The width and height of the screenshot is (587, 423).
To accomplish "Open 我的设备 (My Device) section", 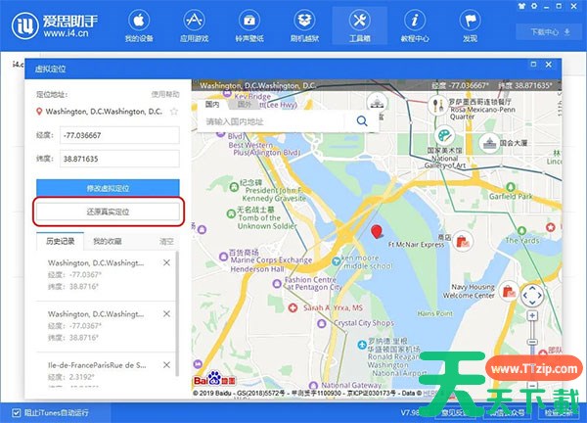I will 139,25.
